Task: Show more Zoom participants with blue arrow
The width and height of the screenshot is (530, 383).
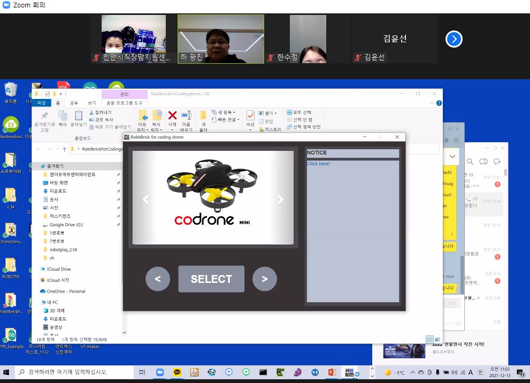Action: click(x=454, y=39)
